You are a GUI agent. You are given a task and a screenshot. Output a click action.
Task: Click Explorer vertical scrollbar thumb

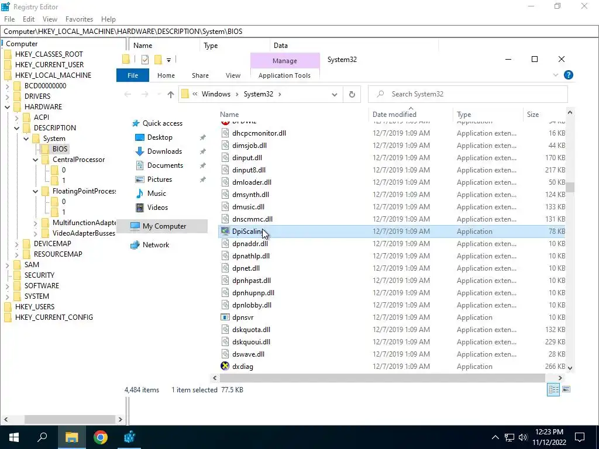[570, 188]
